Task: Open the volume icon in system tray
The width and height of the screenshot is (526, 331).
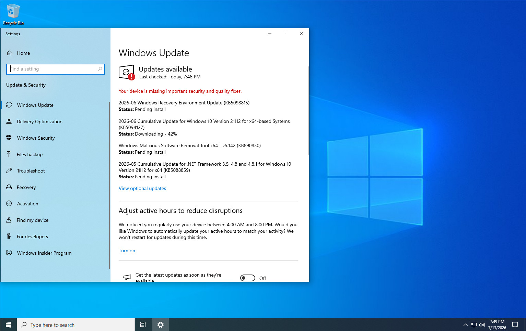Action: point(482,325)
